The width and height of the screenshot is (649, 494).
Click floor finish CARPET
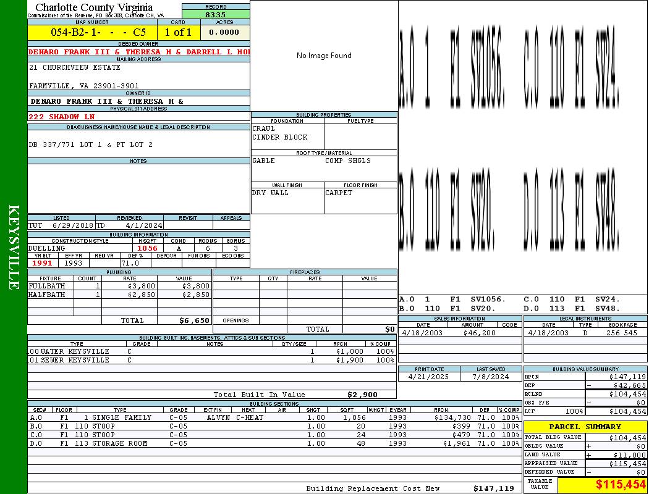pyautogui.click(x=339, y=193)
